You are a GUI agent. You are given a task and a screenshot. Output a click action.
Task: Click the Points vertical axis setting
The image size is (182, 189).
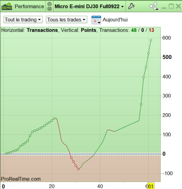coord(89,30)
